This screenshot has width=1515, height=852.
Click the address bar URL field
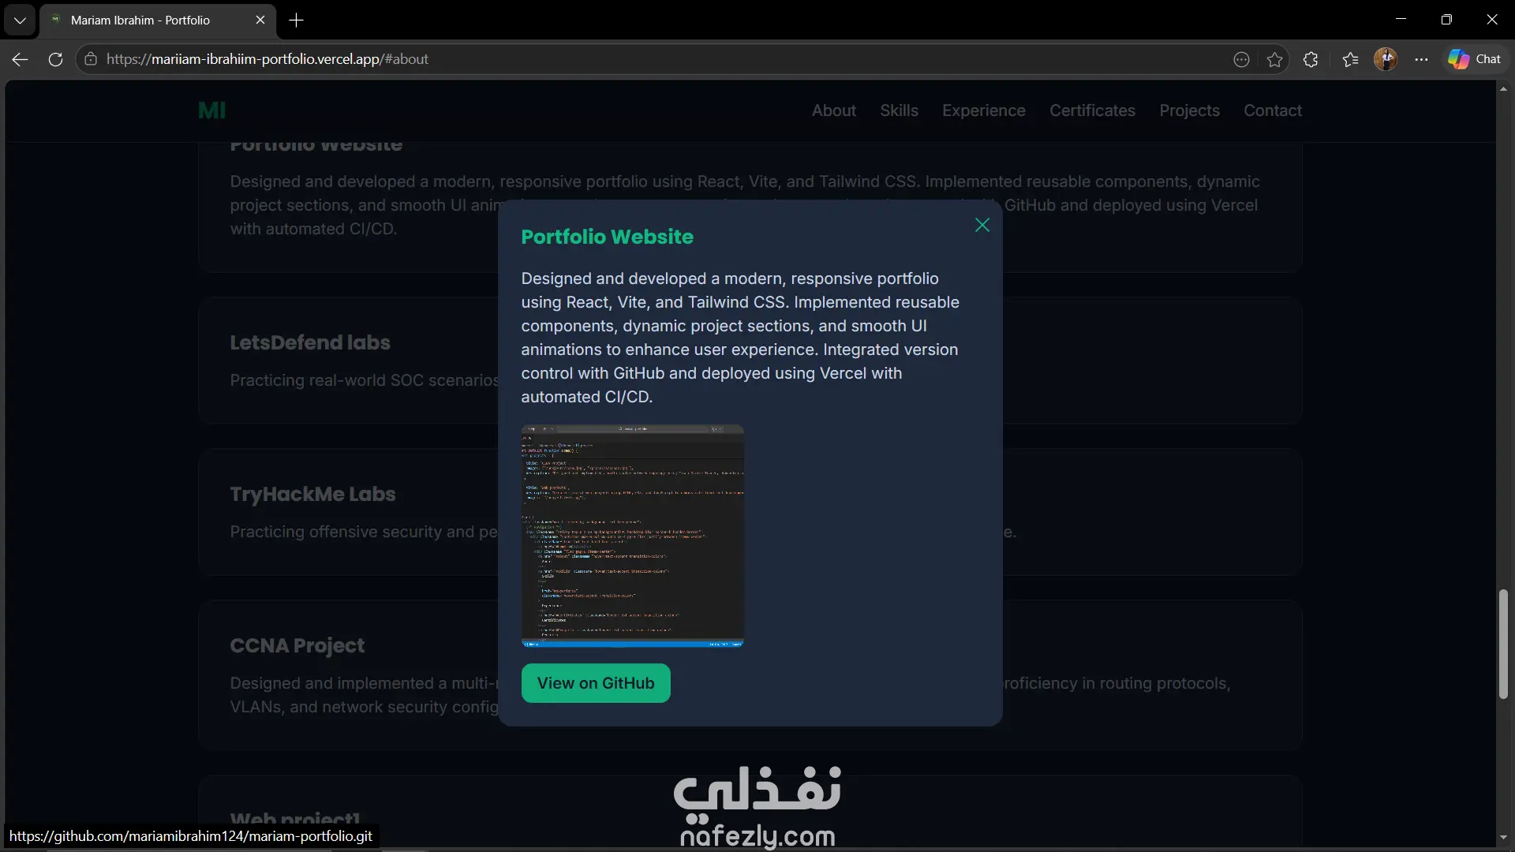coord(631,59)
